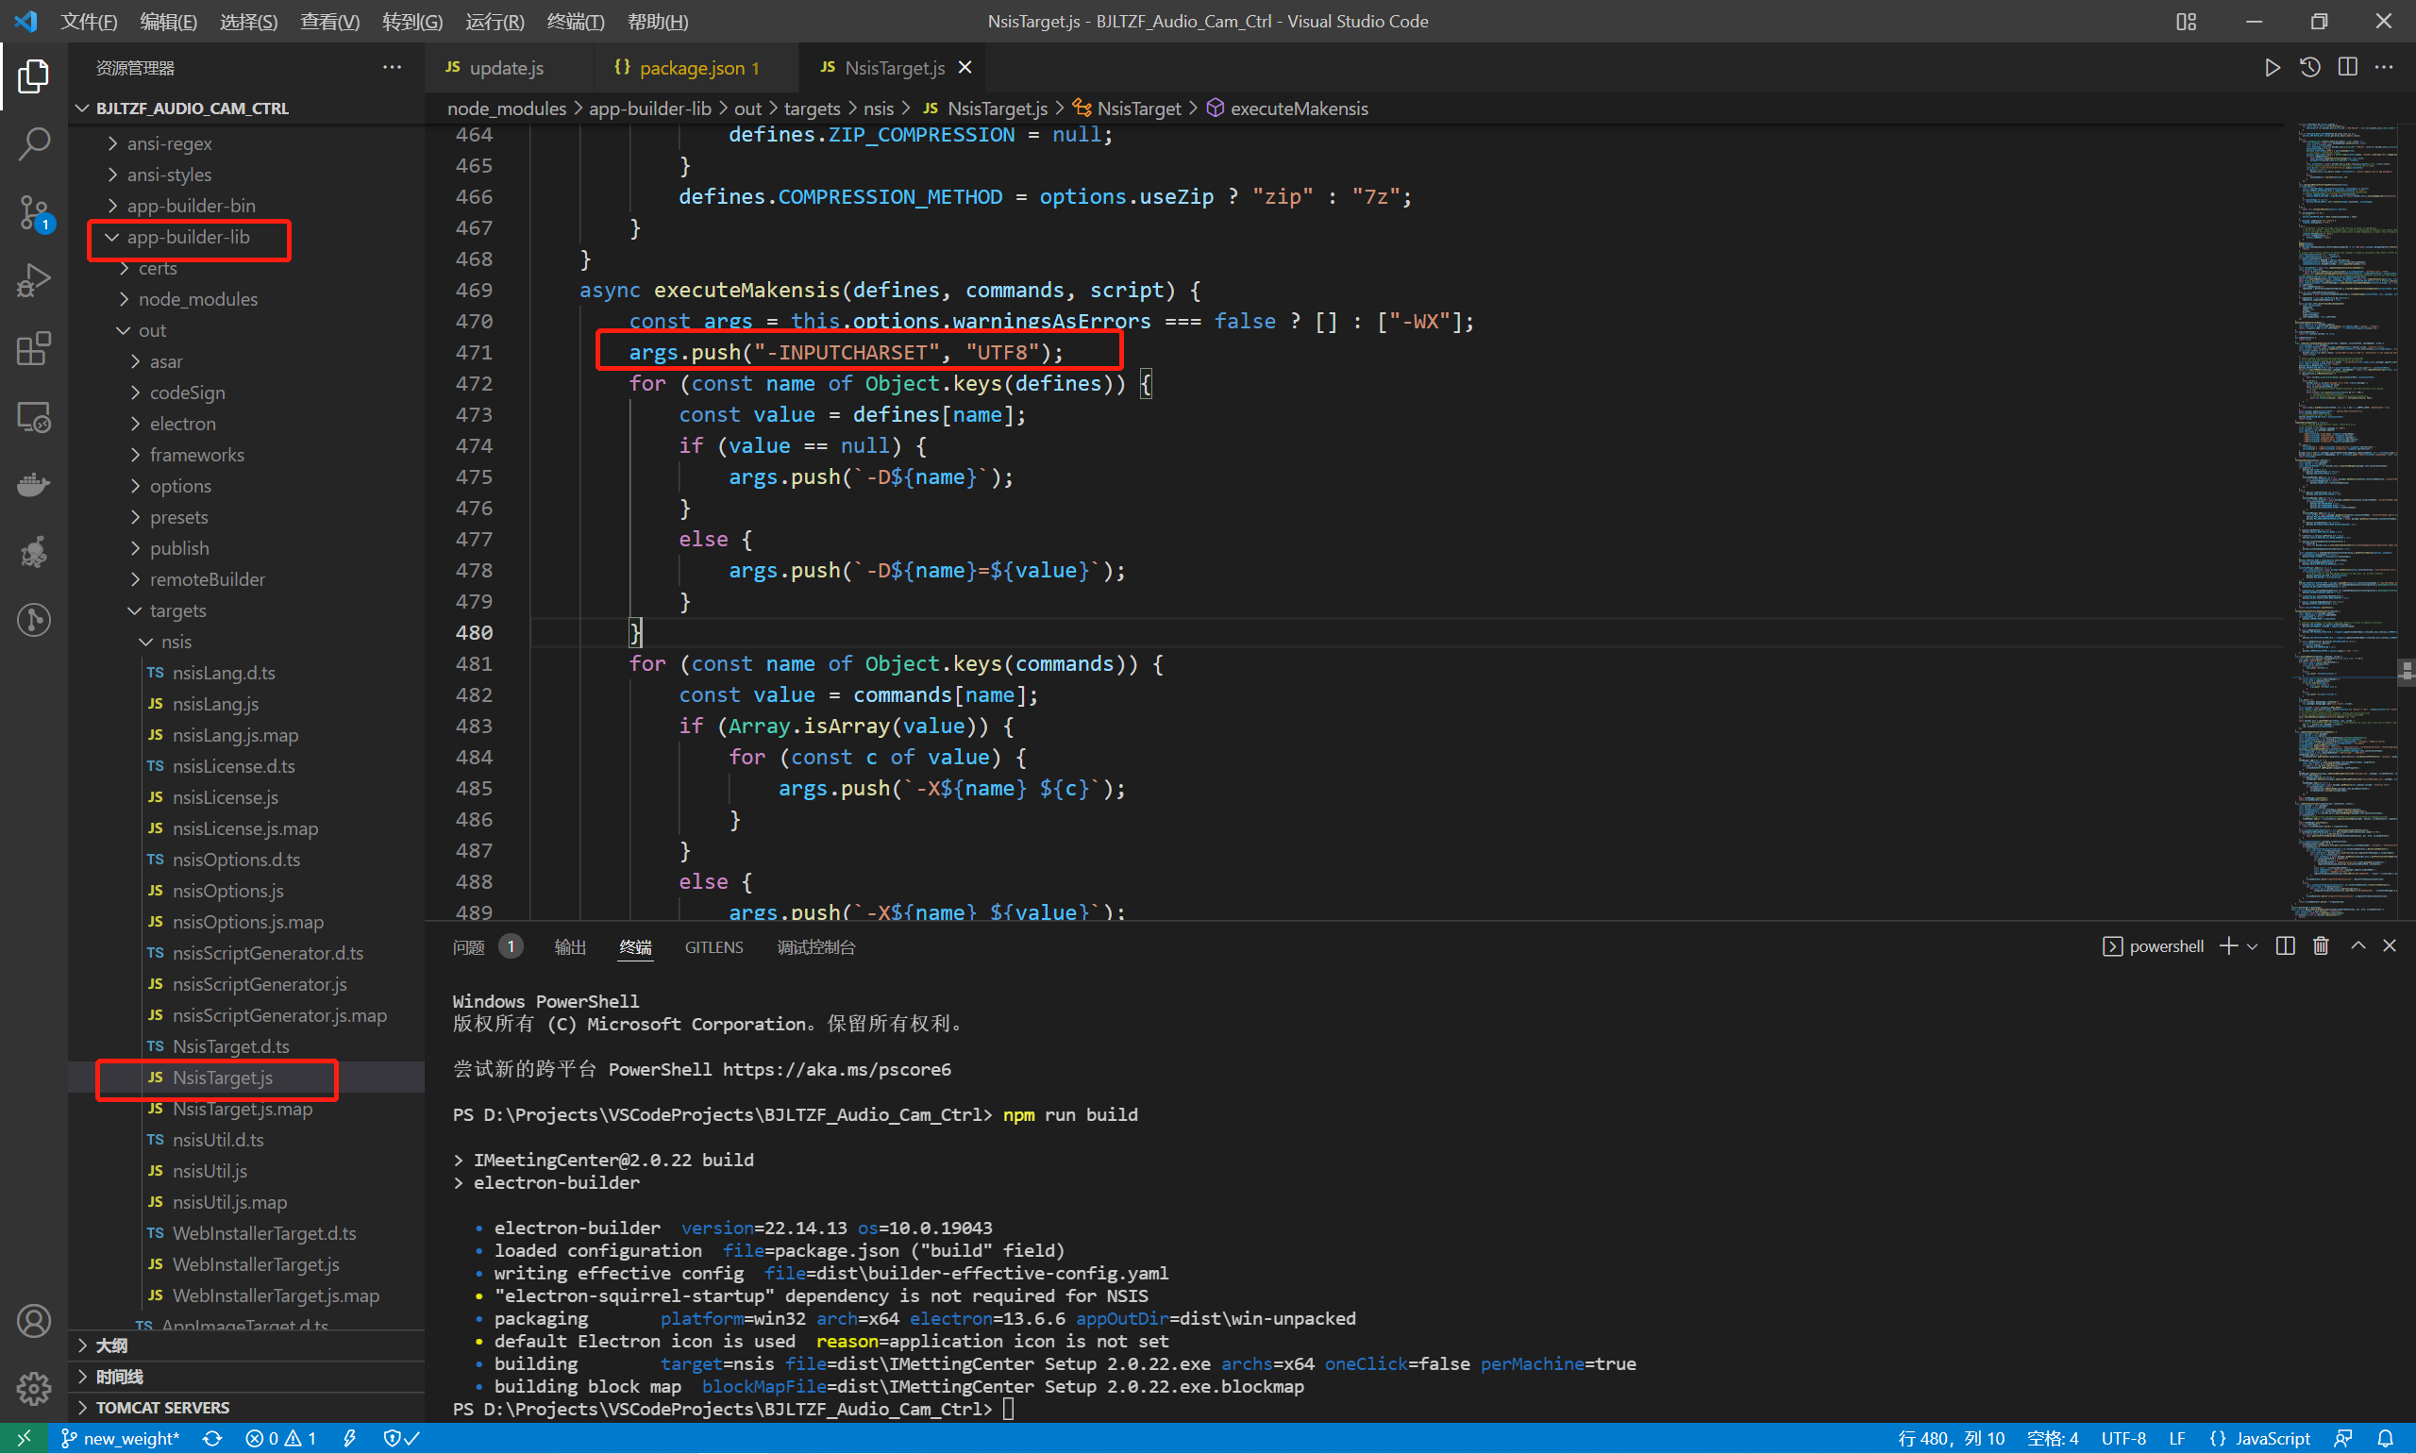The image size is (2416, 1454).
Task: Split the editor using the split icon
Action: [x=2347, y=67]
